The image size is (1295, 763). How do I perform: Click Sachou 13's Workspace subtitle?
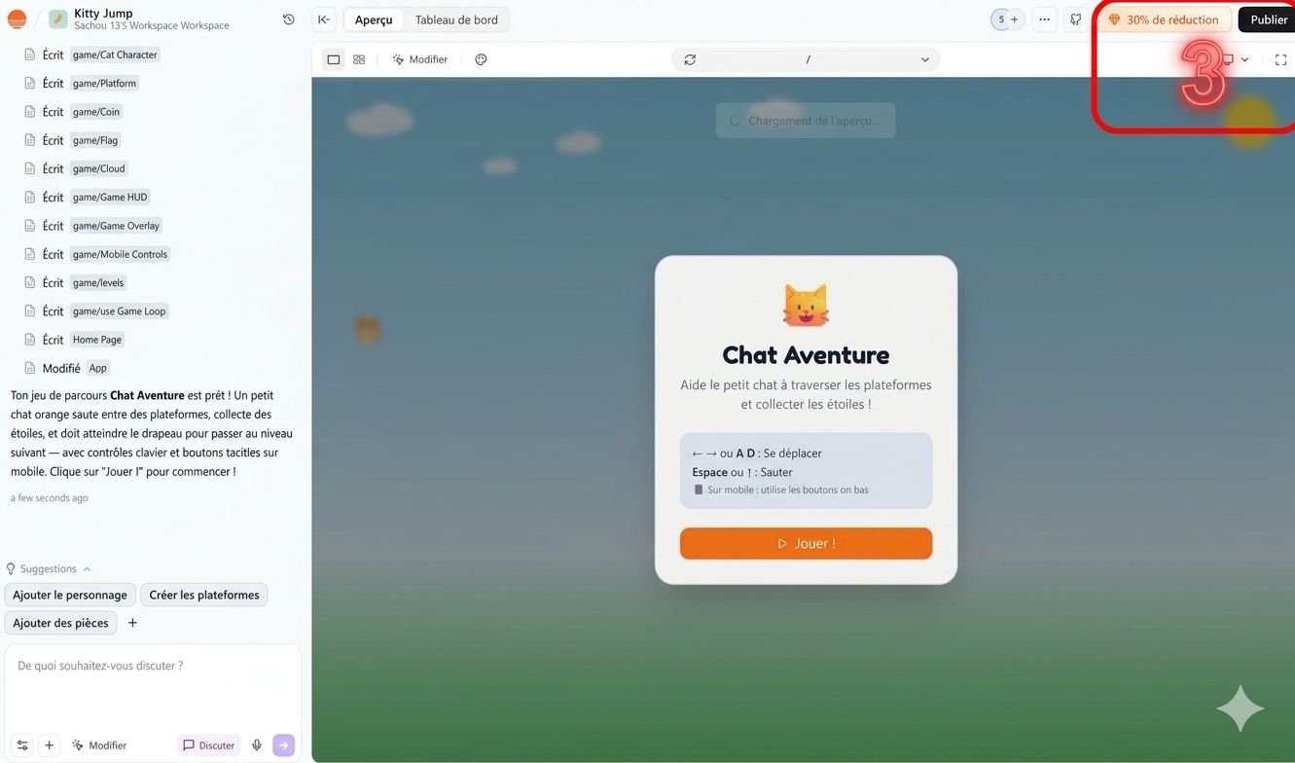point(152,26)
